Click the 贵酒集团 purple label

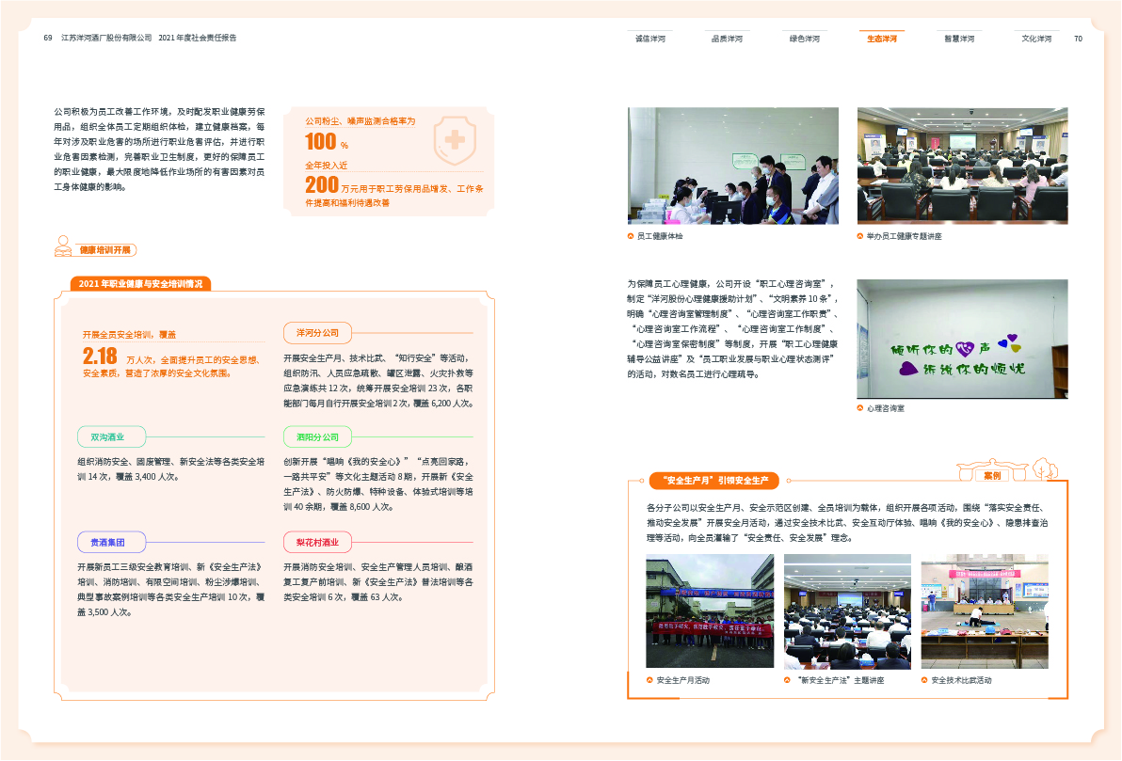tap(106, 542)
